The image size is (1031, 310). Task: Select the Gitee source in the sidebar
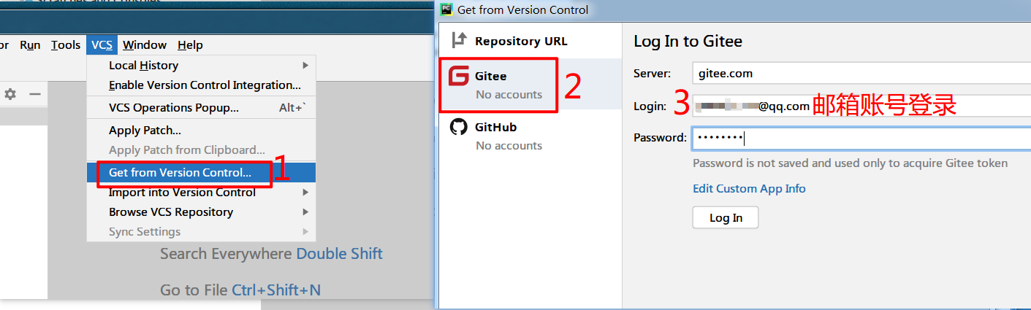click(530, 84)
